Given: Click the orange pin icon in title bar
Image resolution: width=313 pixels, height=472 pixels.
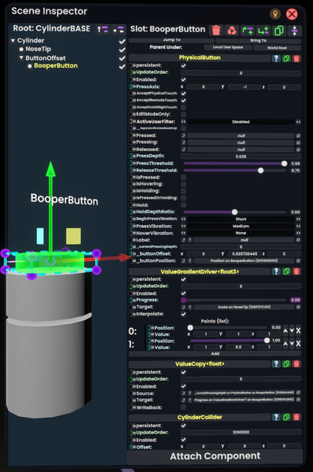Looking at the screenshot, I should [x=275, y=13].
